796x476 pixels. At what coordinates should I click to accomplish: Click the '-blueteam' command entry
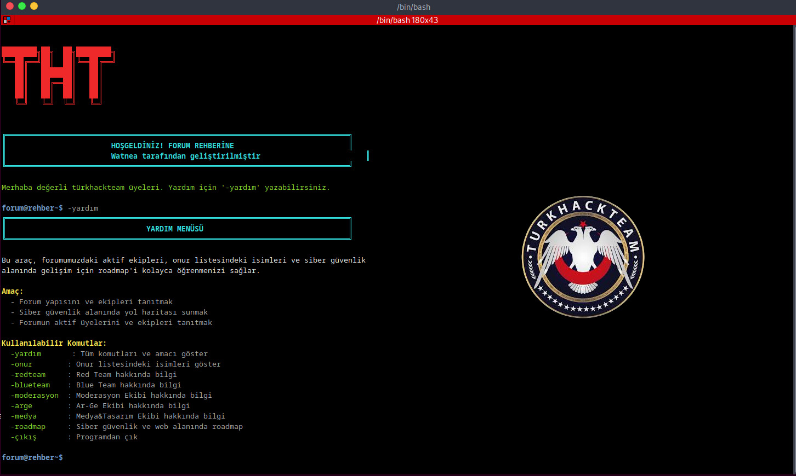pos(30,385)
